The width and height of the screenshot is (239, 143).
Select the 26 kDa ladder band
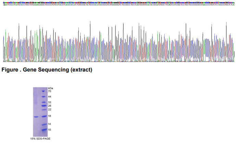click(43, 106)
